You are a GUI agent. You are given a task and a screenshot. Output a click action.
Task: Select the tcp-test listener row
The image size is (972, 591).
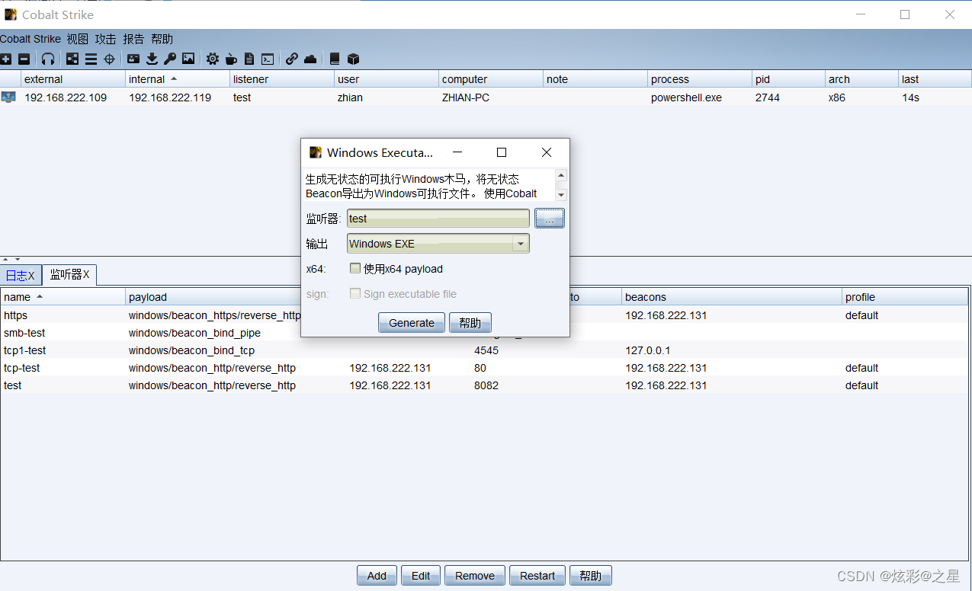pyautogui.click(x=484, y=368)
